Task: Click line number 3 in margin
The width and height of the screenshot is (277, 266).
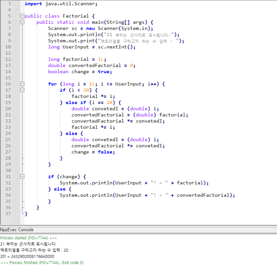Action: [x=9, y=4]
